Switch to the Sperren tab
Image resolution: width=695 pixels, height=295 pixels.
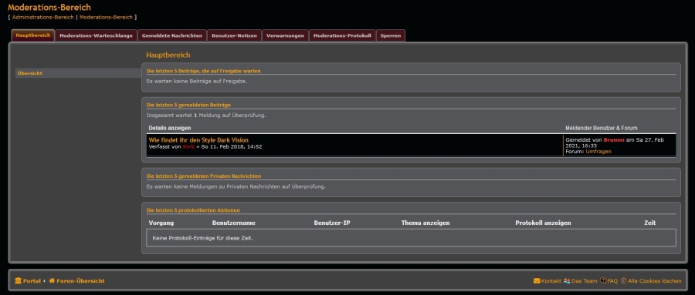pos(391,36)
